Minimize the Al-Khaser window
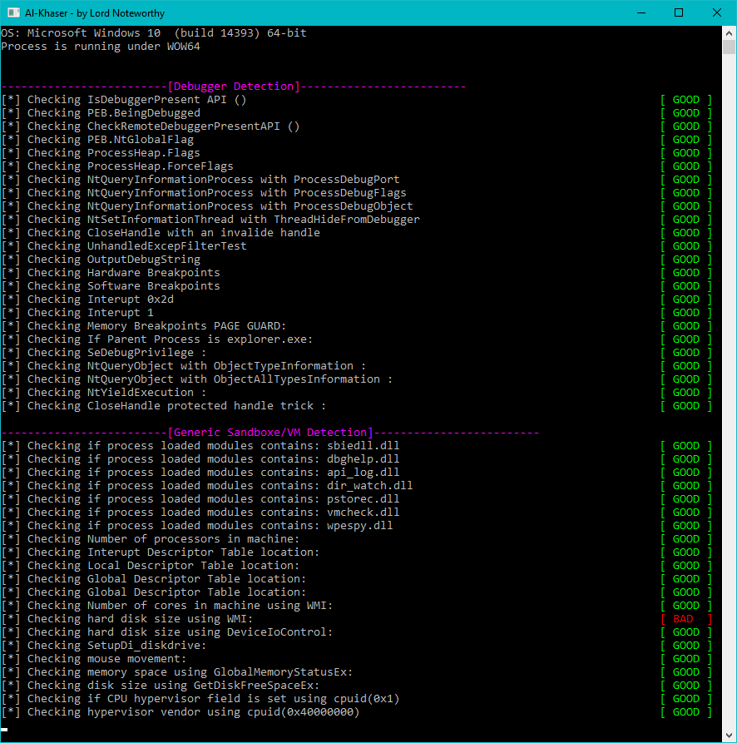 [641, 12]
